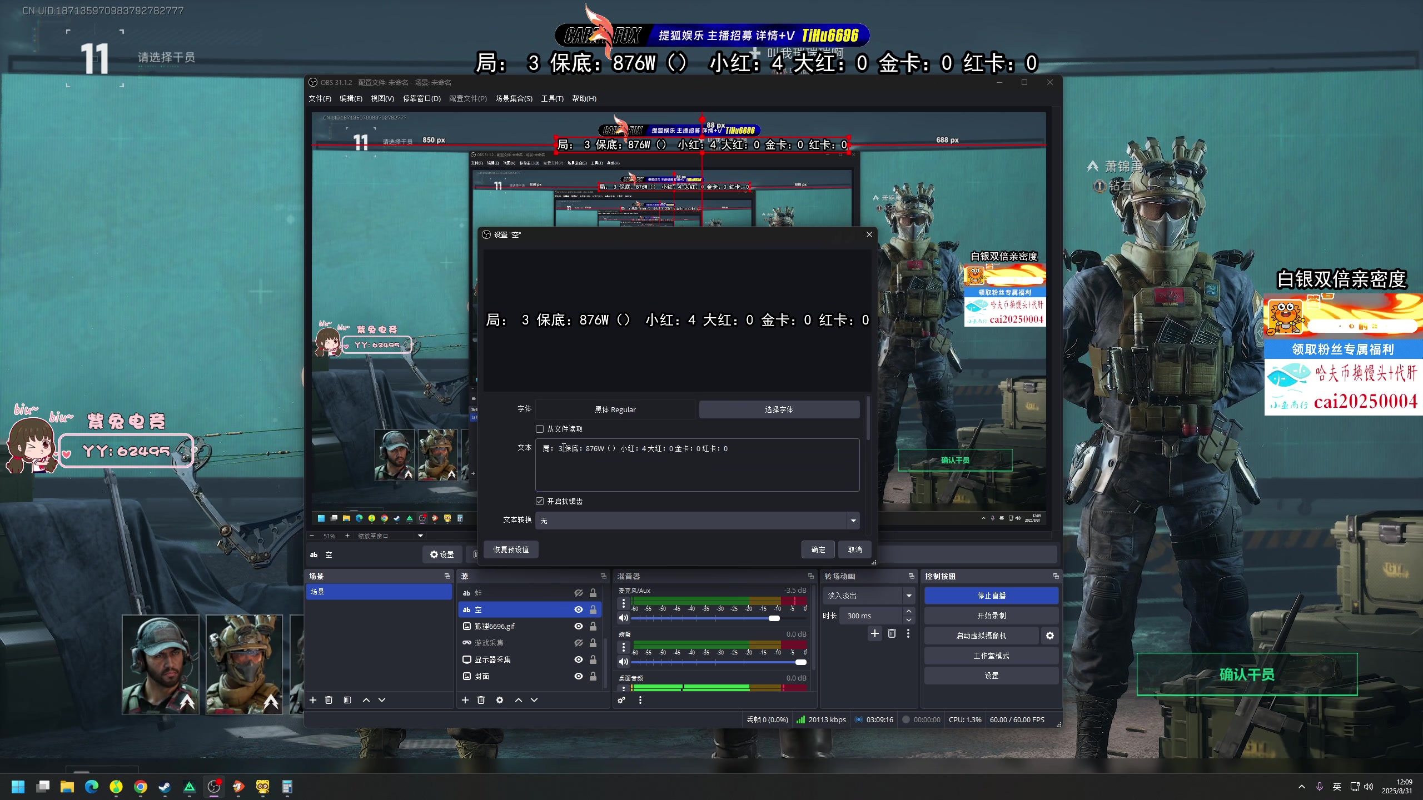Open virtual camera settings gear icon
Image resolution: width=1423 pixels, height=800 pixels.
(1050, 636)
